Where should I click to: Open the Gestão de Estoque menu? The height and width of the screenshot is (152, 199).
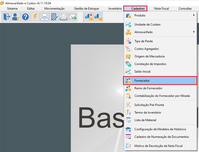[x=86, y=9]
